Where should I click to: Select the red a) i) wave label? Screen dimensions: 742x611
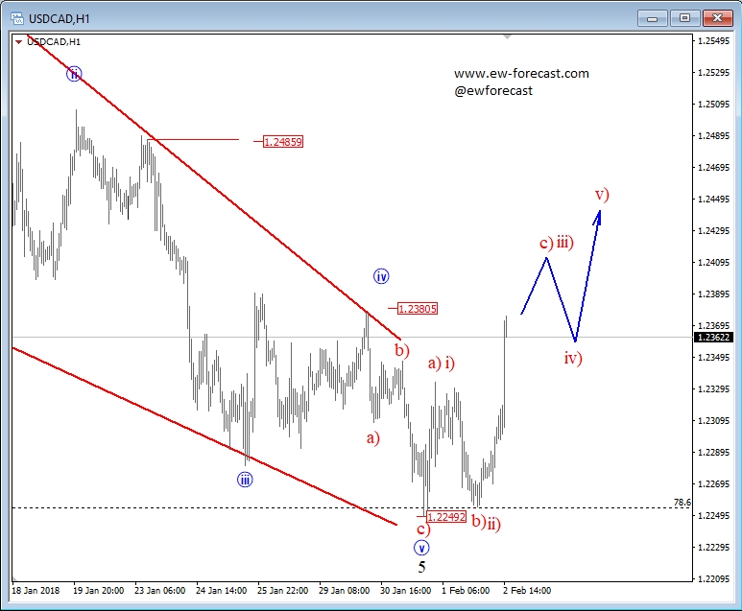click(441, 363)
